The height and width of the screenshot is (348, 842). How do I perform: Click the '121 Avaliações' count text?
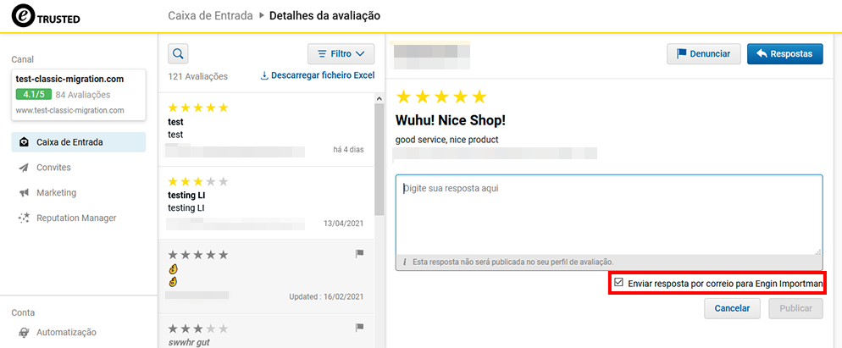click(197, 76)
